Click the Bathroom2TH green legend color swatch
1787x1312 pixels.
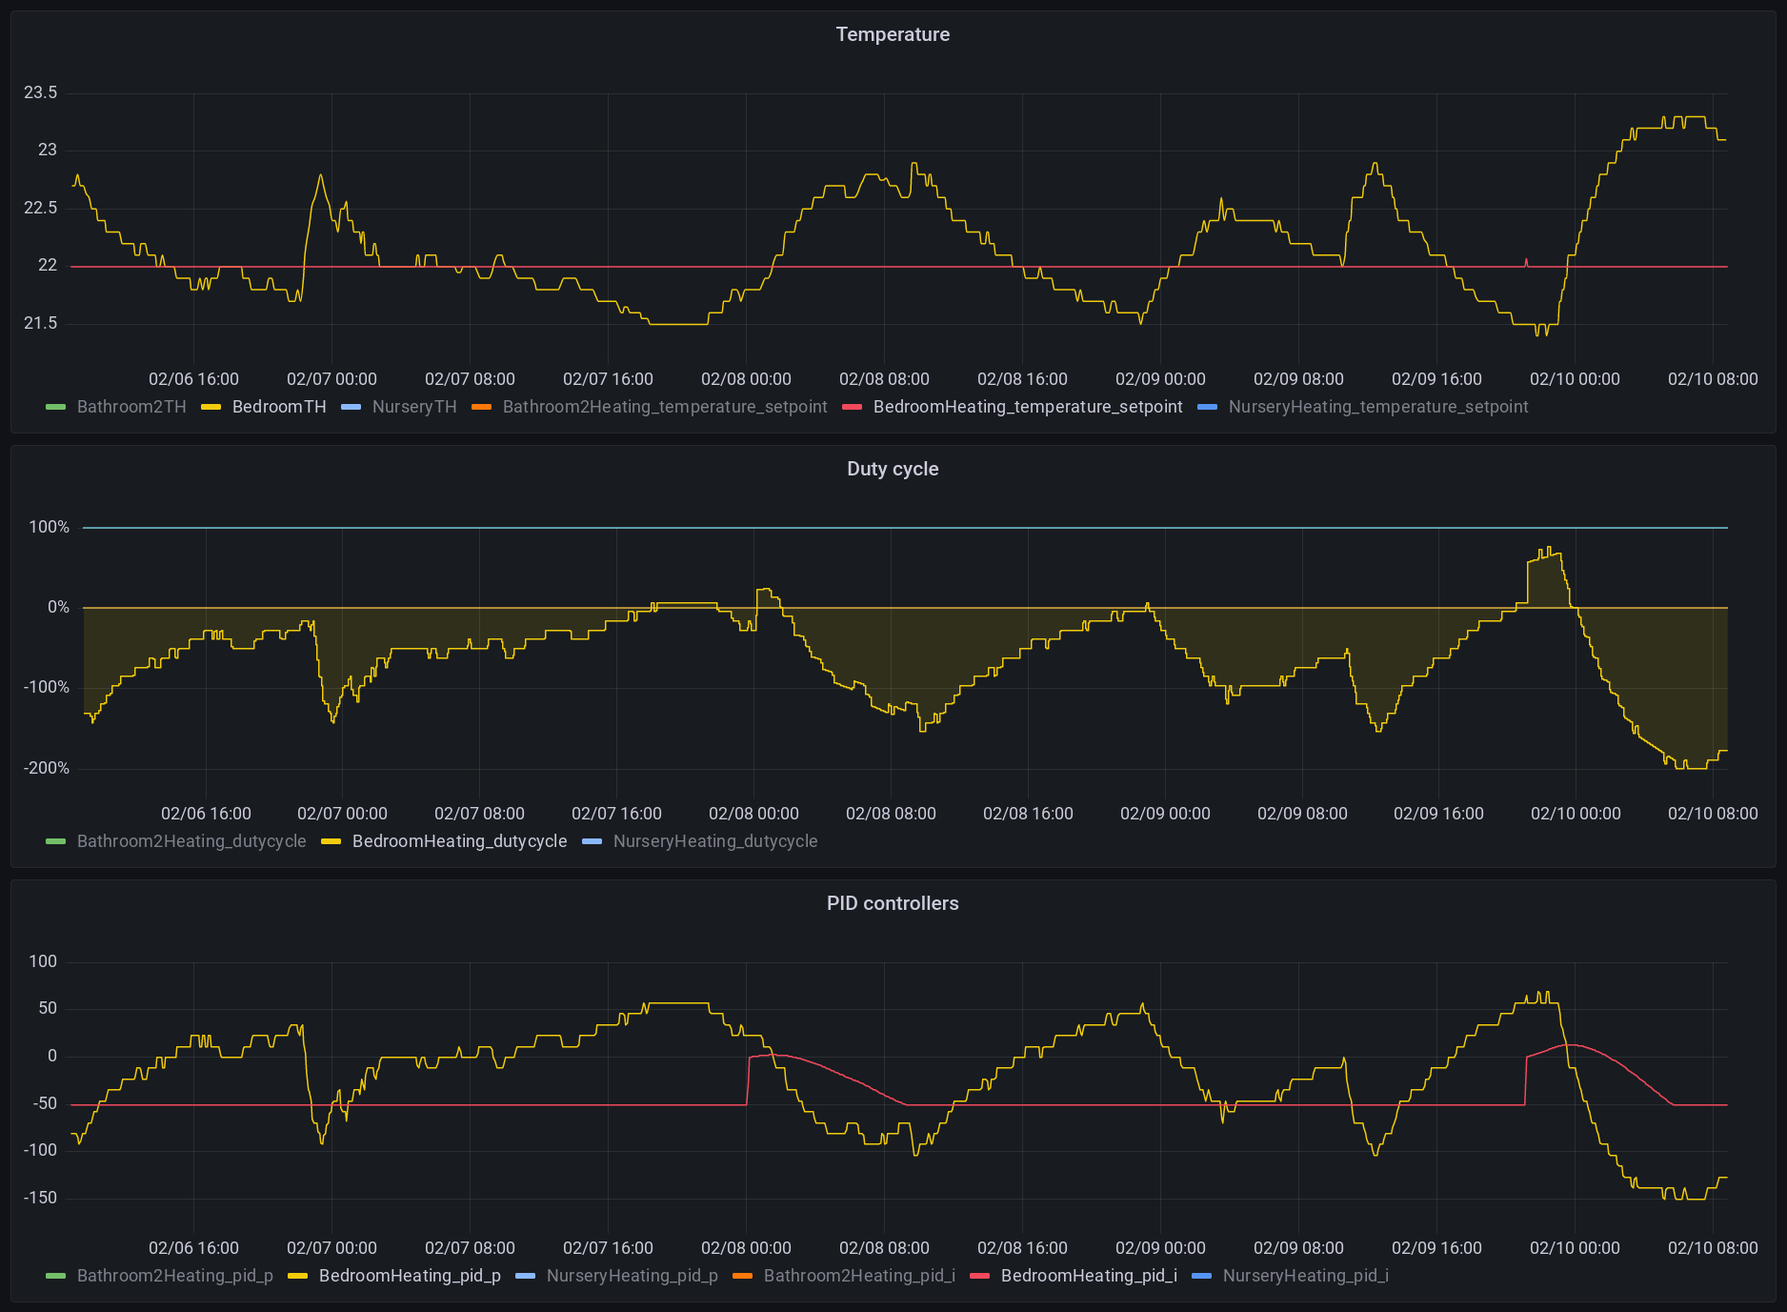(x=56, y=407)
